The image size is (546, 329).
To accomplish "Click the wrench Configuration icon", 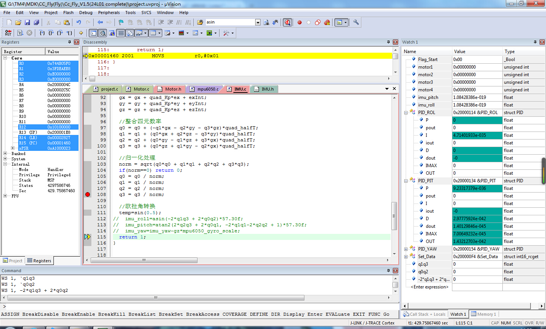I will 356,22.
